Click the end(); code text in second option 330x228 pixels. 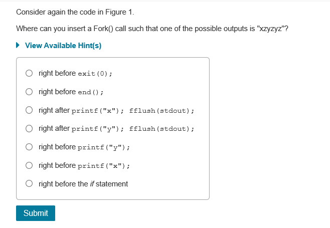(91, 92)
